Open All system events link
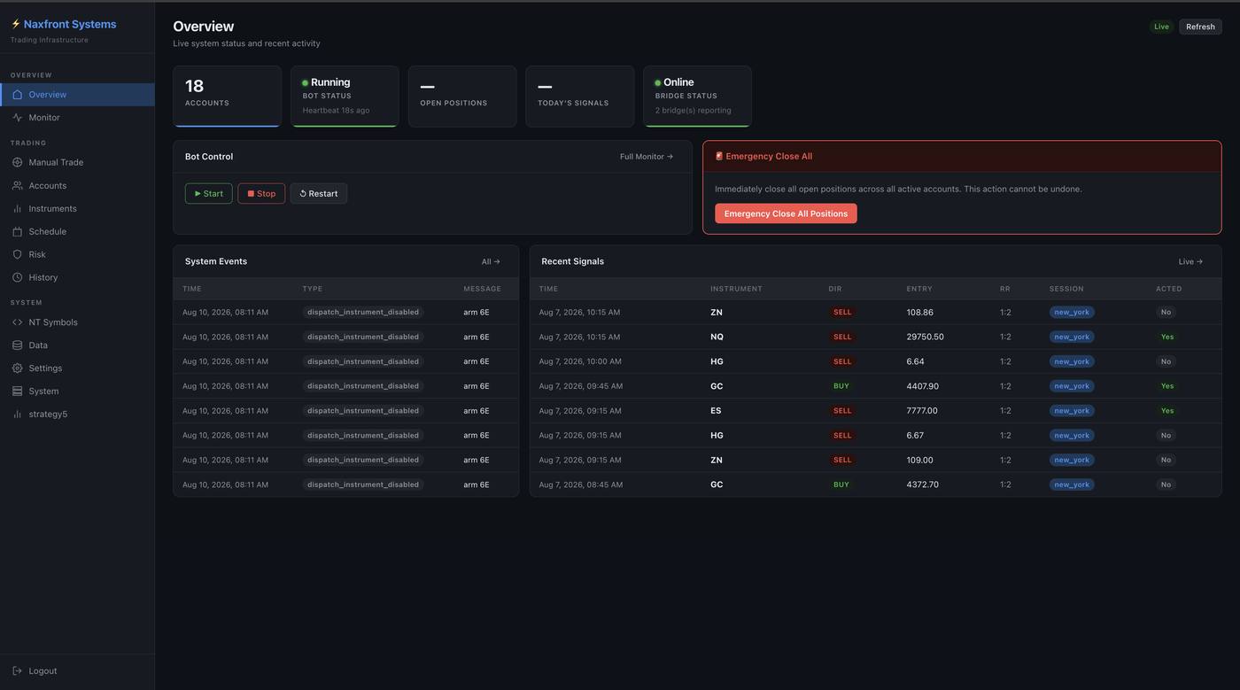The image size is (1240, 690). [x=491, y=262]
